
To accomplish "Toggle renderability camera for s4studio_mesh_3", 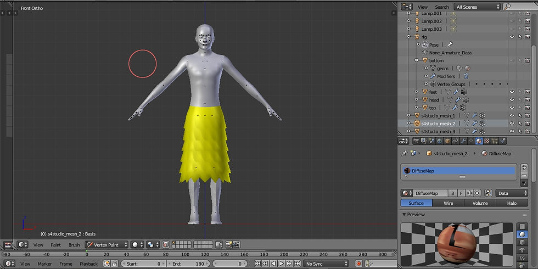I will (528, 131).
